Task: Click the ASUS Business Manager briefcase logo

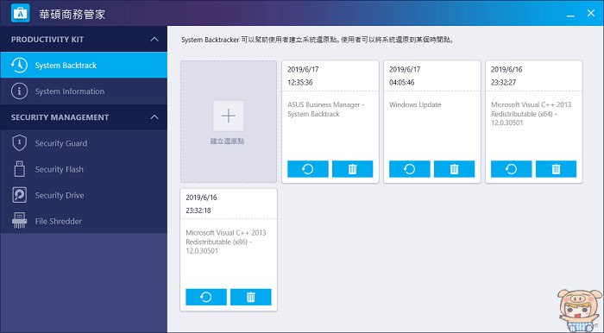Action: [x=21, y=14]
